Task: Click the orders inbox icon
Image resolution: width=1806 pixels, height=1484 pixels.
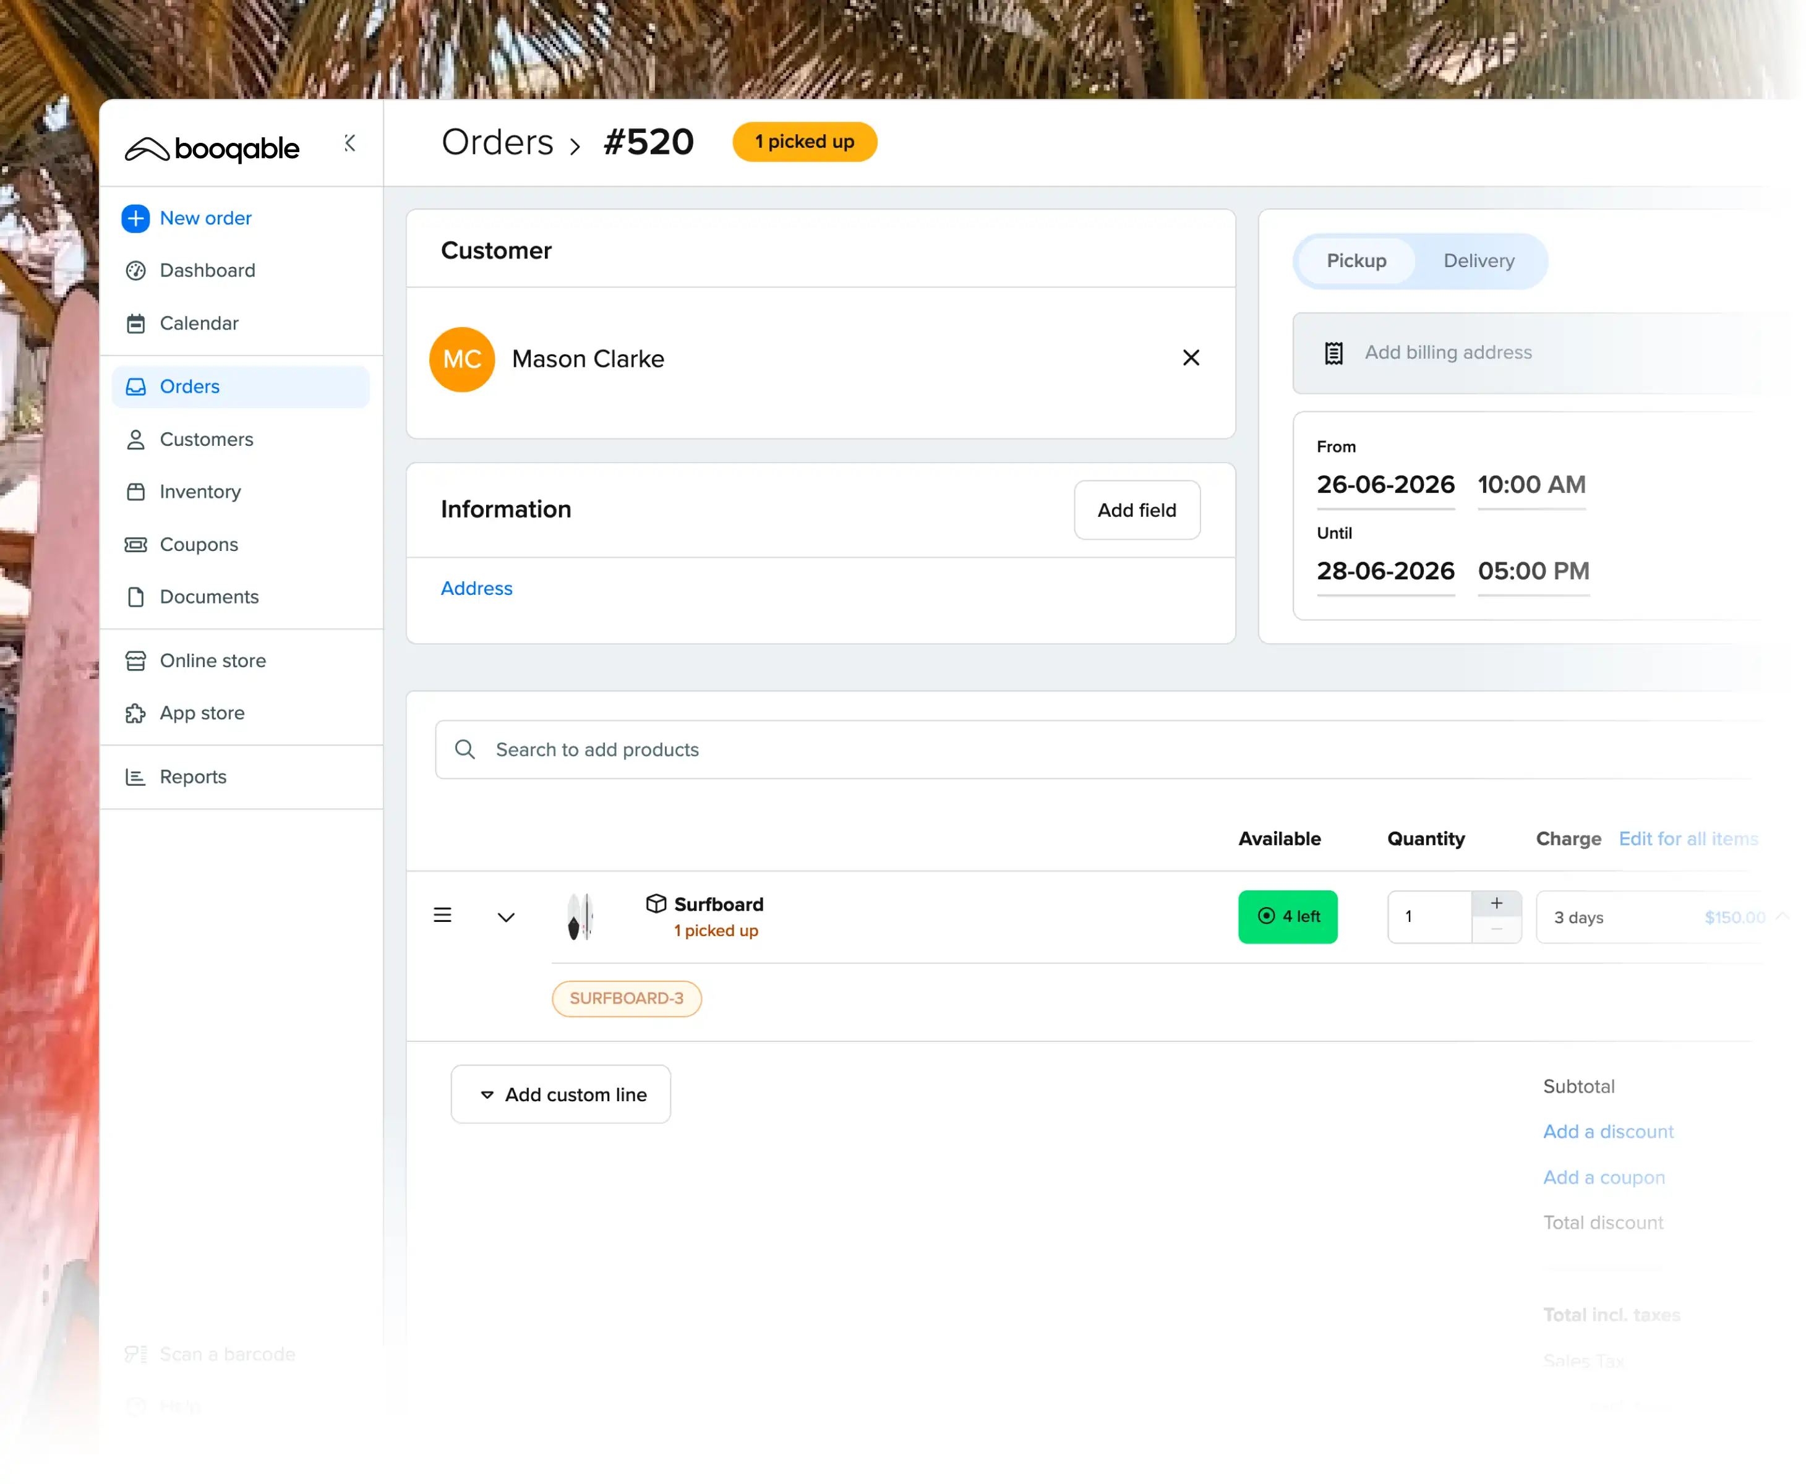Action: tap(135, 386)
